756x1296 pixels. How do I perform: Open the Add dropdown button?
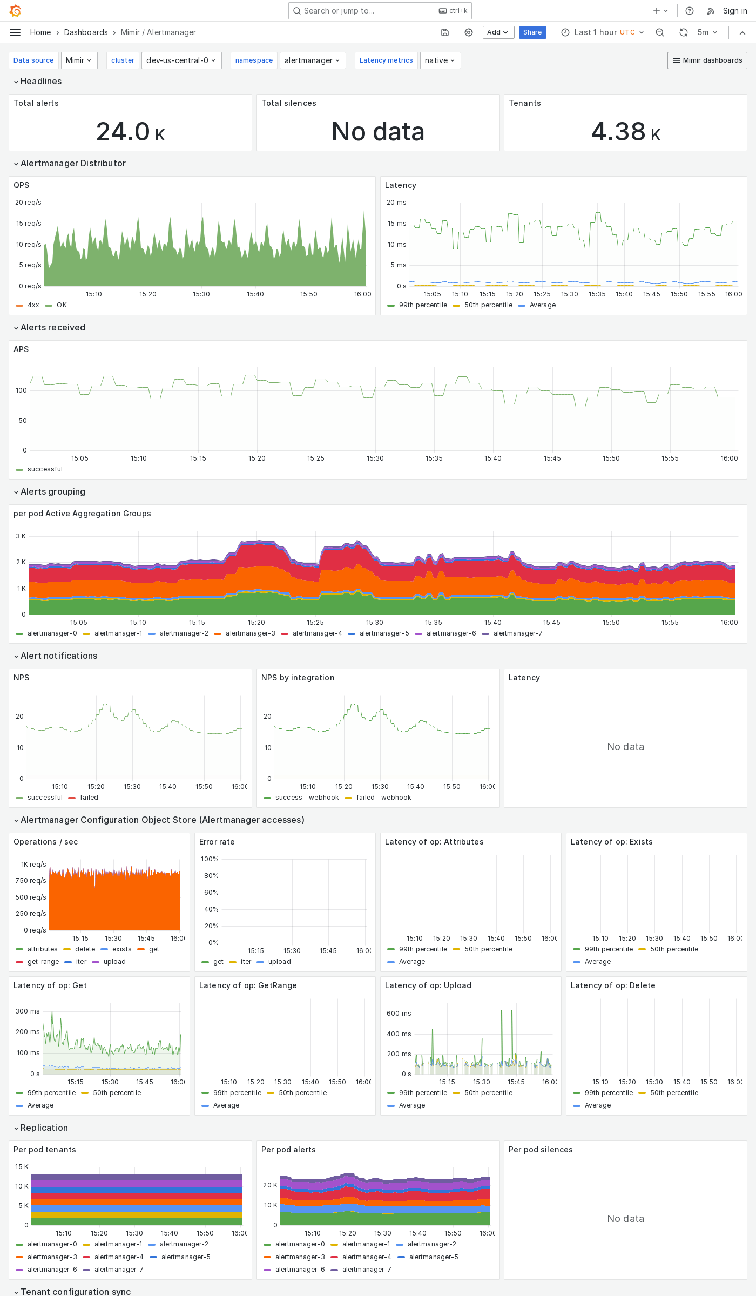498,32
